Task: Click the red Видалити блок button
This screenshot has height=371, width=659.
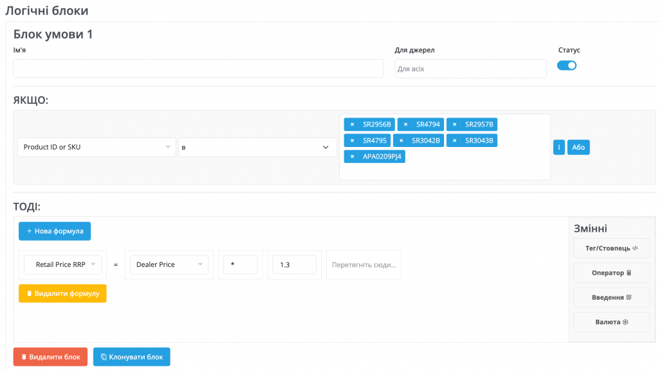Action: point(50,357)
